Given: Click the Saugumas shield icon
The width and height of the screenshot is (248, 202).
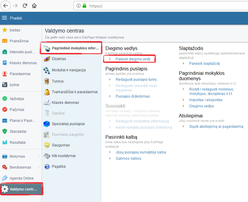Looking at the screenshot, I should pos(47,145).
